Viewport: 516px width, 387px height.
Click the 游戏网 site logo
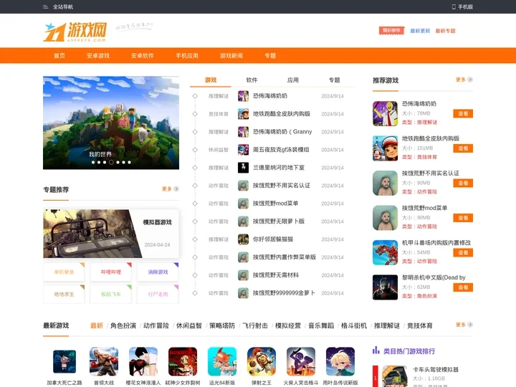[x=75, y=32]
